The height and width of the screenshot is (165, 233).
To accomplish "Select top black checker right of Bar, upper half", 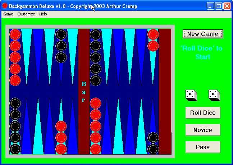I will (96, 34).
